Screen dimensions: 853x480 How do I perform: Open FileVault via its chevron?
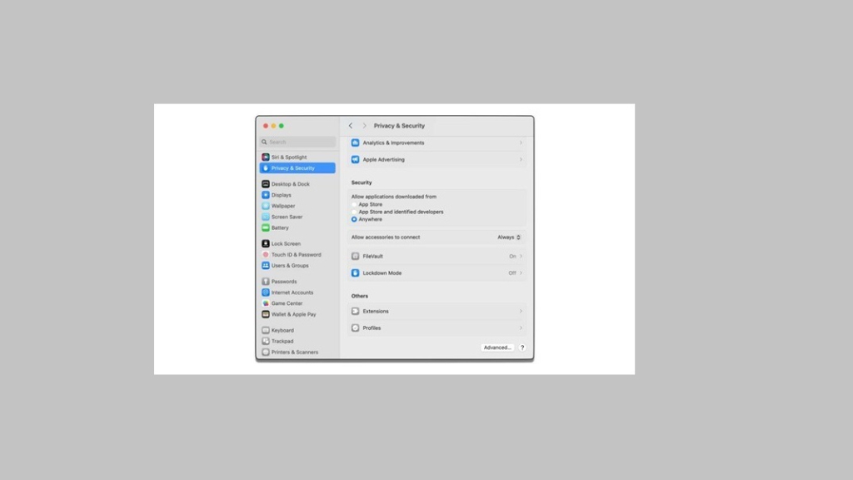point(521,256)
